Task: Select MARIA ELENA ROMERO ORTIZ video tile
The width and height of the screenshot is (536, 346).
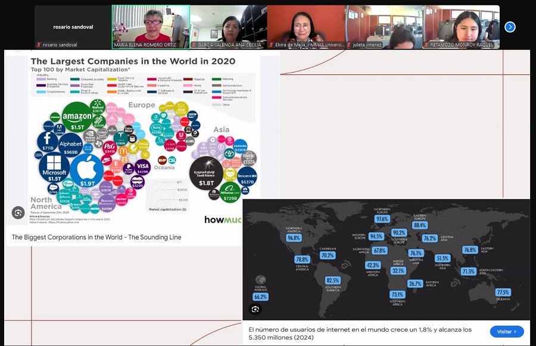Action: click(x=151, y=25)
